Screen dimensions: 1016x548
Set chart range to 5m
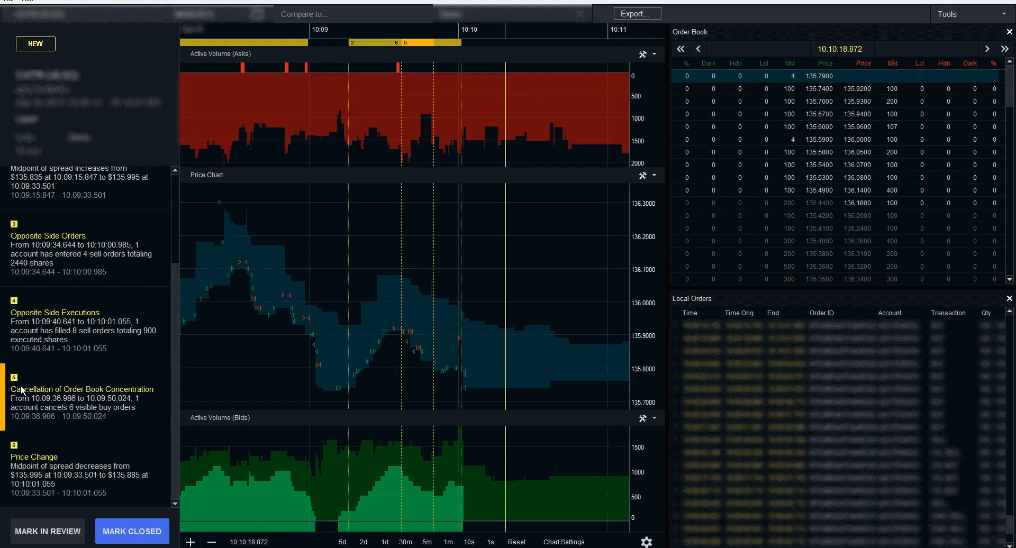click(427, 542)
